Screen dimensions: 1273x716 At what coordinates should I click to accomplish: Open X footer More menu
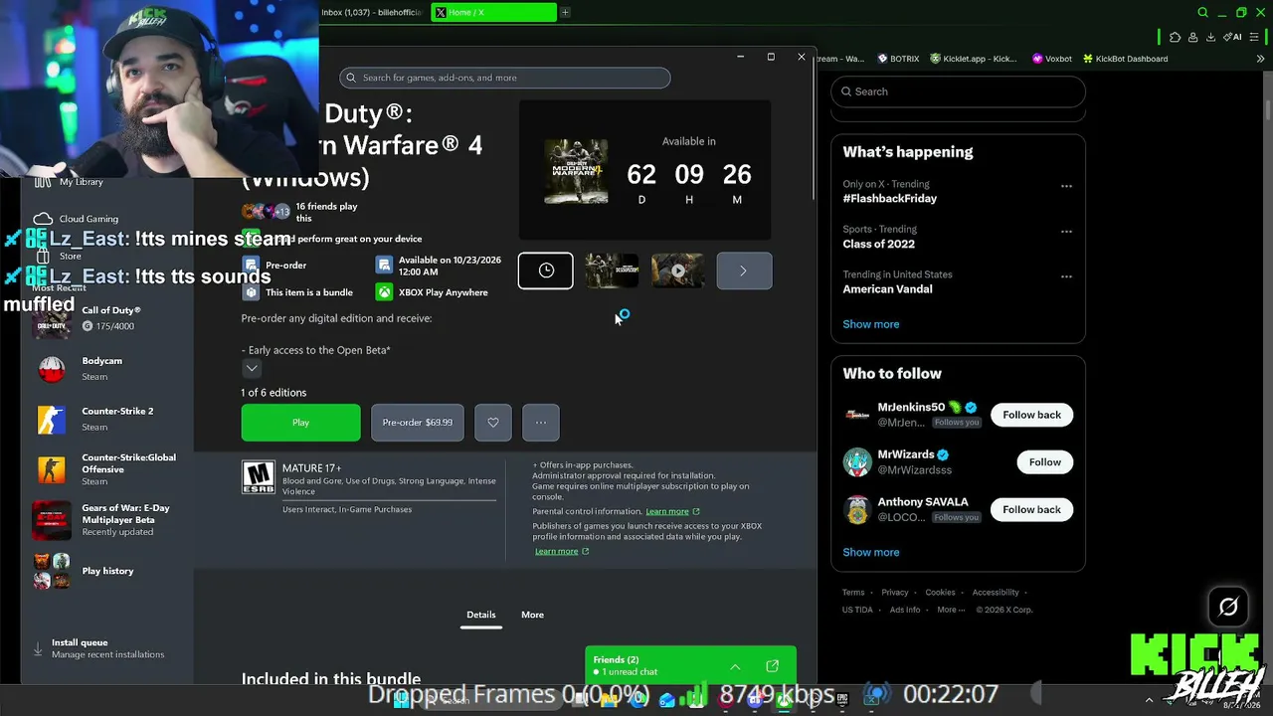(950, 610)
